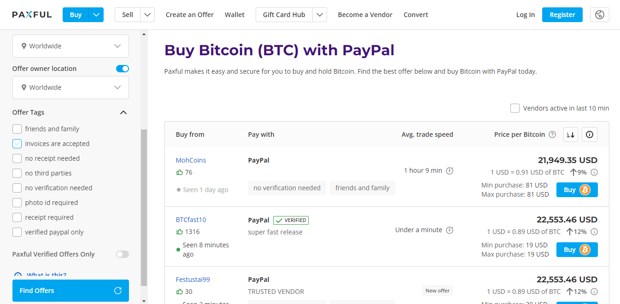Enable Paxful Verified Offers Only switch
The height and width of the screenshot is (304, 620).
pyautogui.click(x=123, y=254)
